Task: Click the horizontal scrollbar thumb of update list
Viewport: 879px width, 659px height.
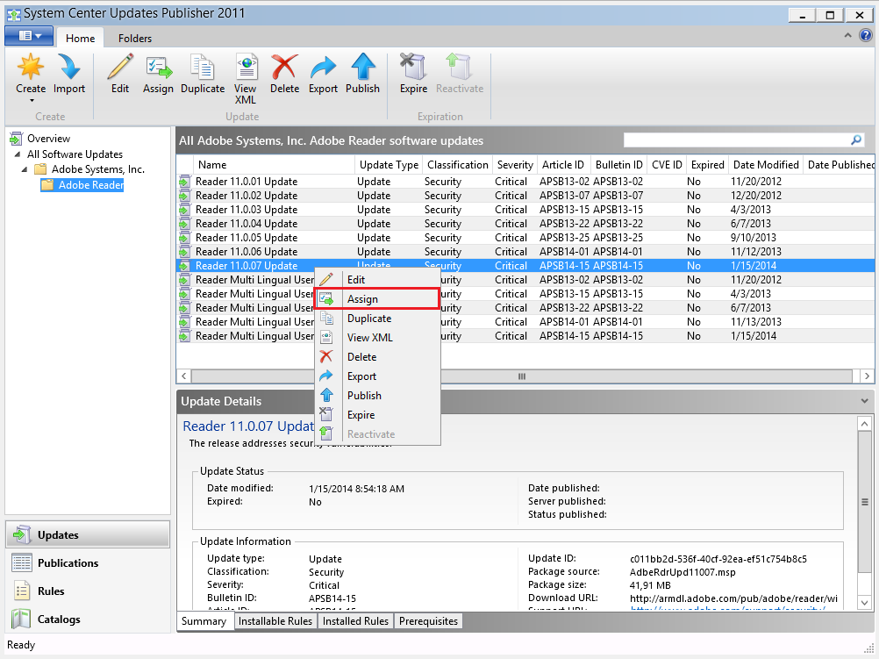Action: (521, 376)
